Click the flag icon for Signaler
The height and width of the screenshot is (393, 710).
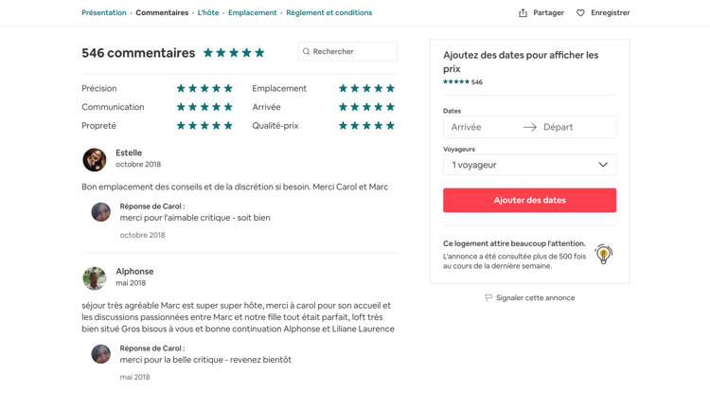pos(488,298)
